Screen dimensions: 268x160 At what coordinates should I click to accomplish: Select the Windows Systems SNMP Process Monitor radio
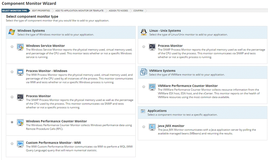(12, 97)
